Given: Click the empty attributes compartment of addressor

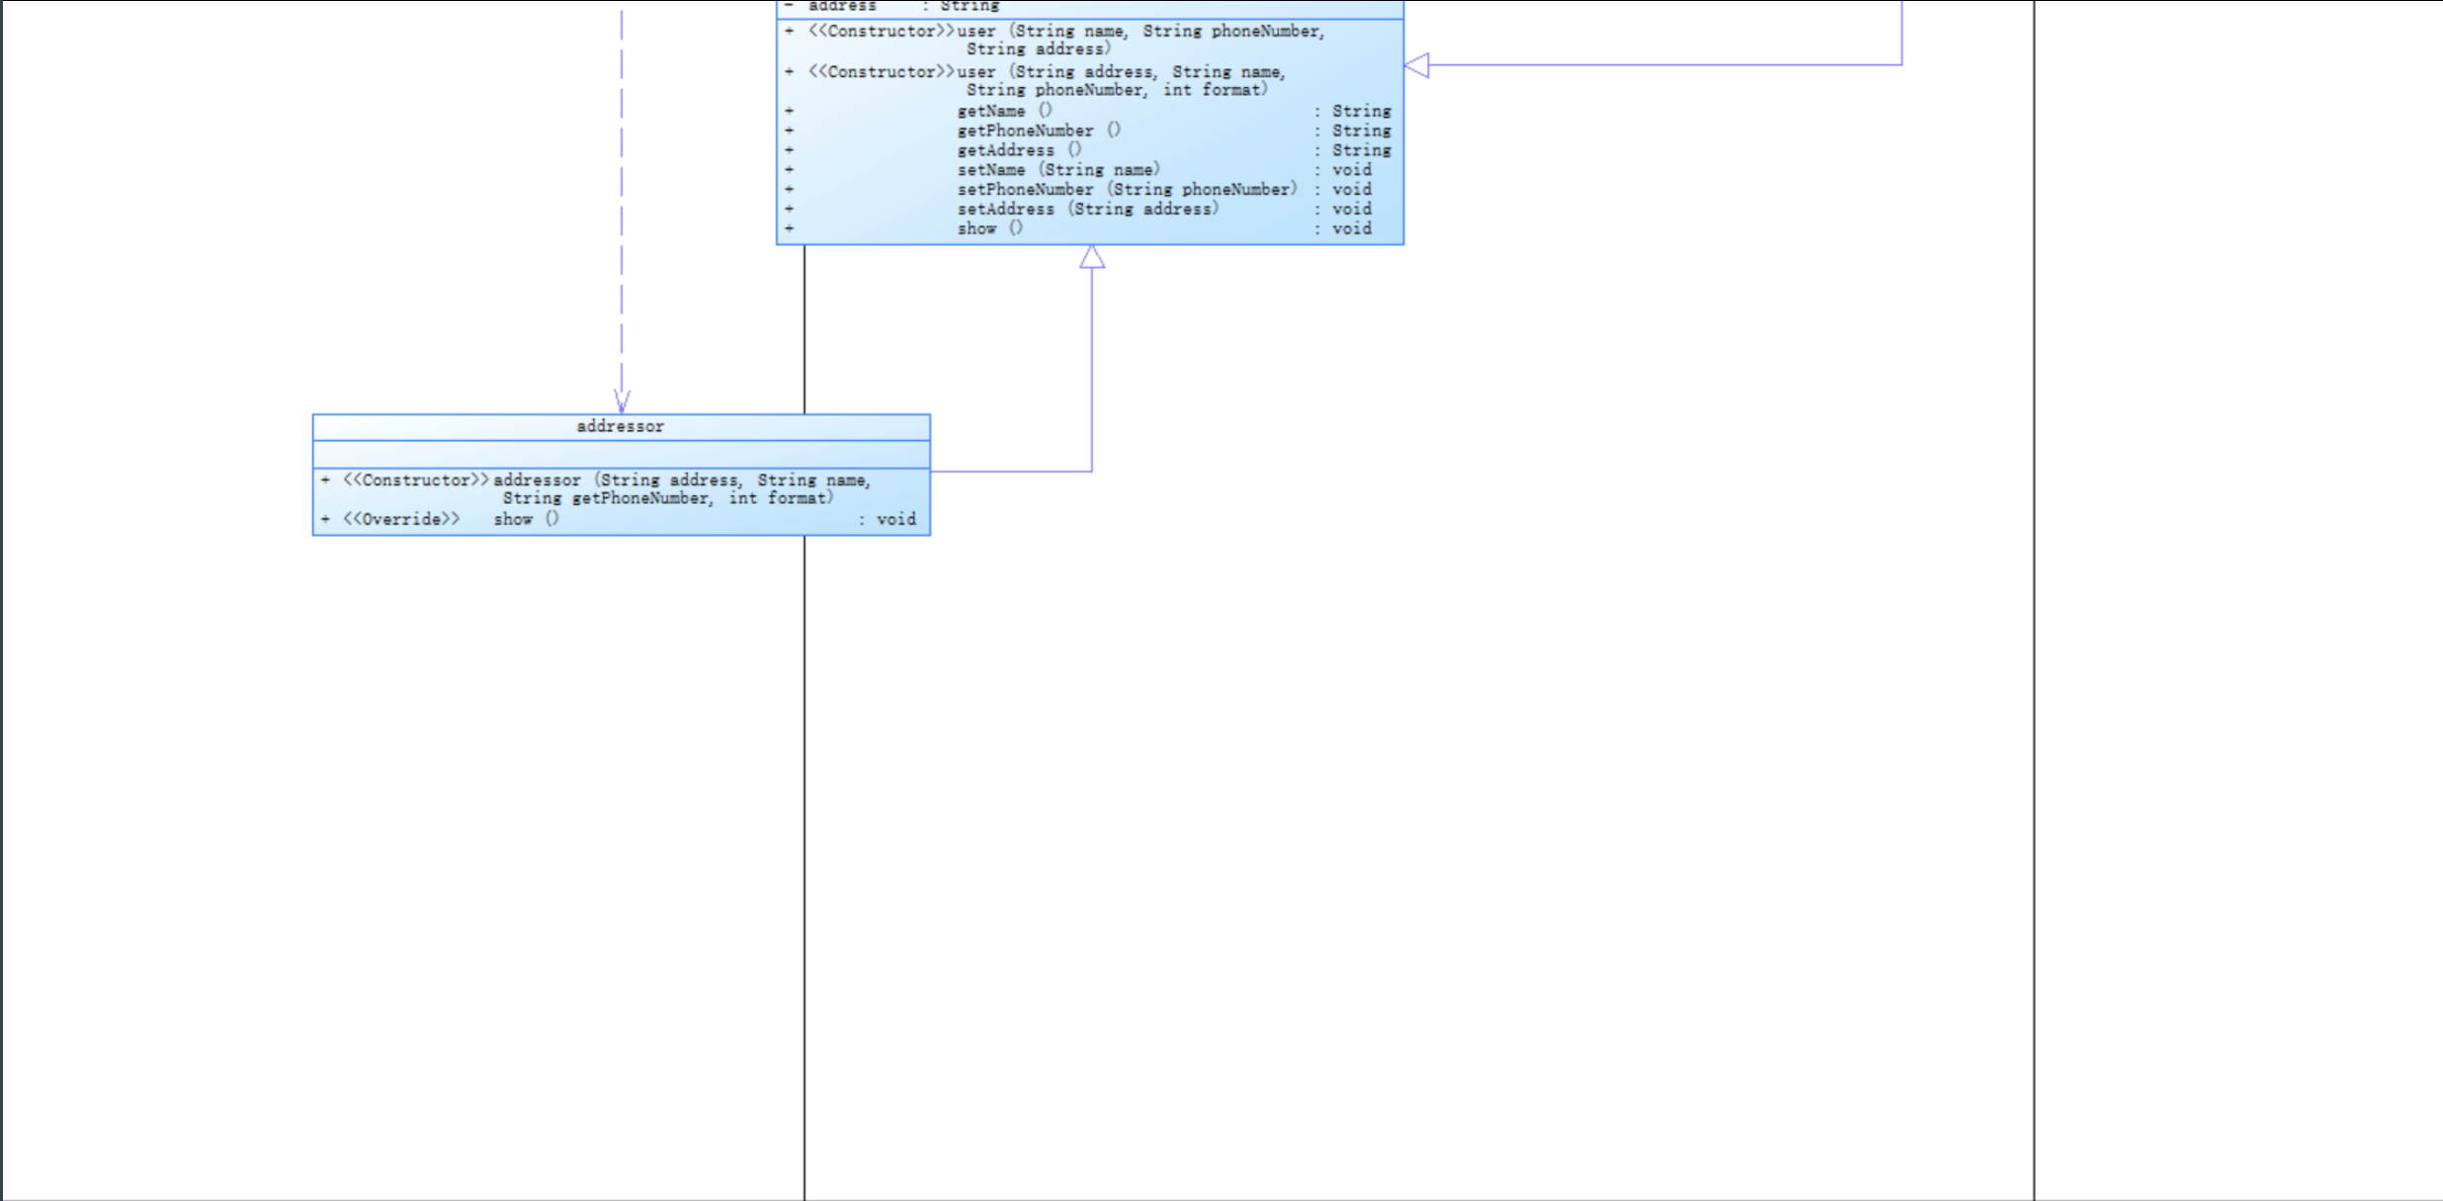Looking at the screenshot, I should [621, 455].
